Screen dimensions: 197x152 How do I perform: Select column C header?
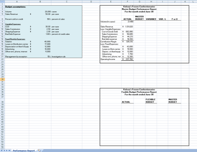pyautogui.click(x=67, y=1)
